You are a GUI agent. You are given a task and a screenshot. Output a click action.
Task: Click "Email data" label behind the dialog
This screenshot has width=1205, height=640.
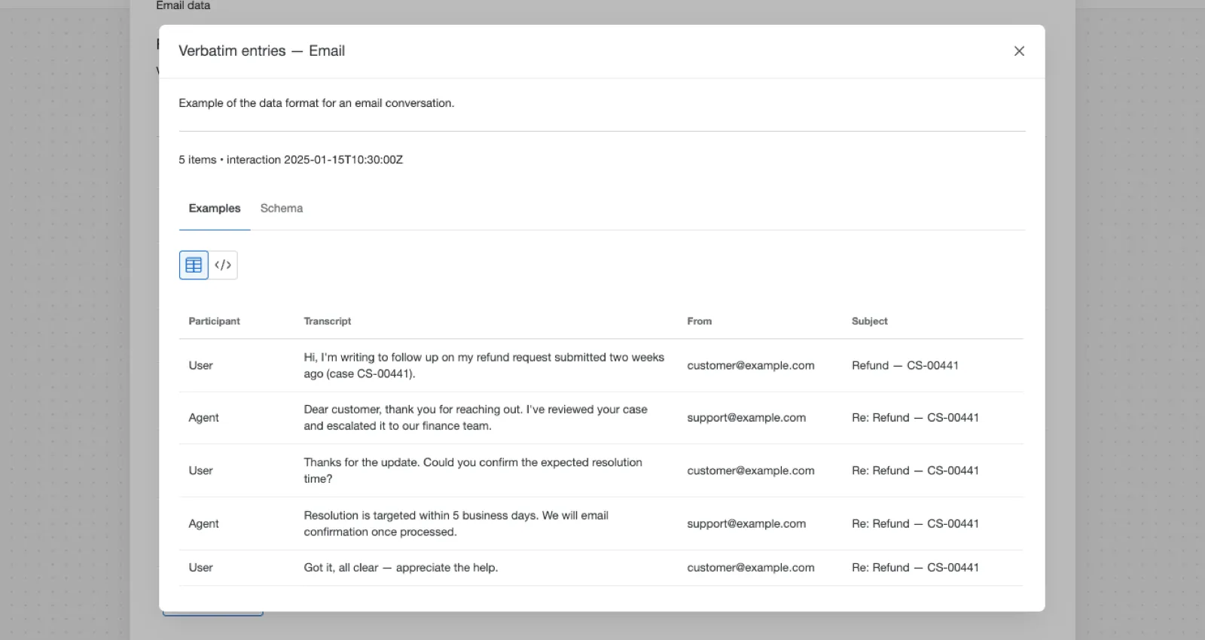(x=183, y=5)
